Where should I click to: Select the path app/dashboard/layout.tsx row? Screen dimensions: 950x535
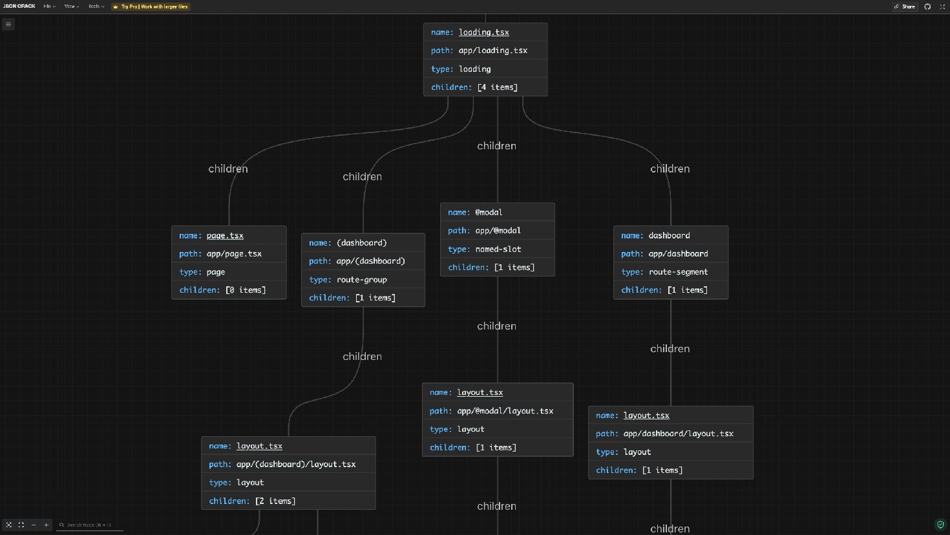pos(671,434)
